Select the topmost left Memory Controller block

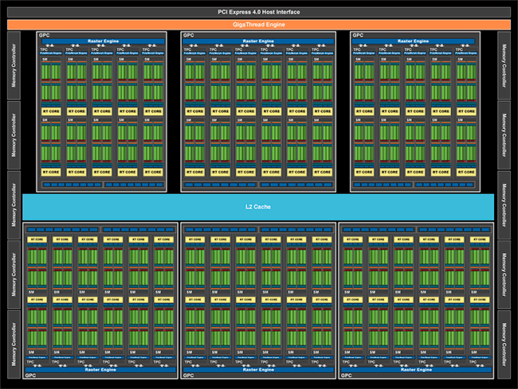tap(12, 64)
